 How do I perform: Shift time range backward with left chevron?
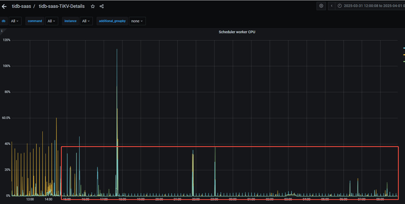coord(332,6)
